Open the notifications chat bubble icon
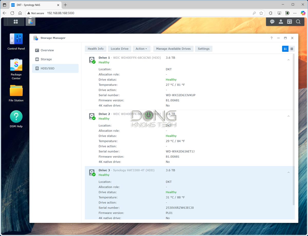The height and width of the screenshot is (236, 308). [272, 22]
